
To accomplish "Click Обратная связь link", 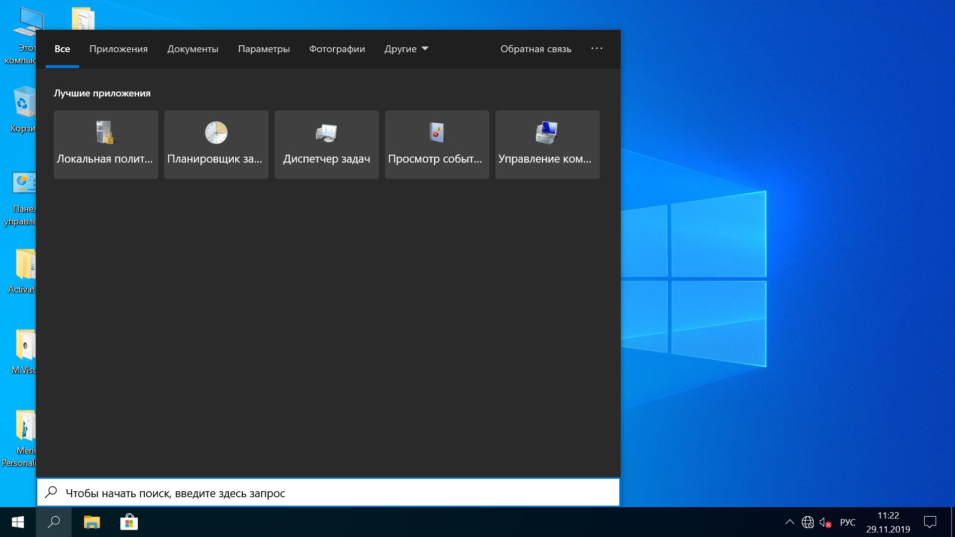I will (535, 49).
